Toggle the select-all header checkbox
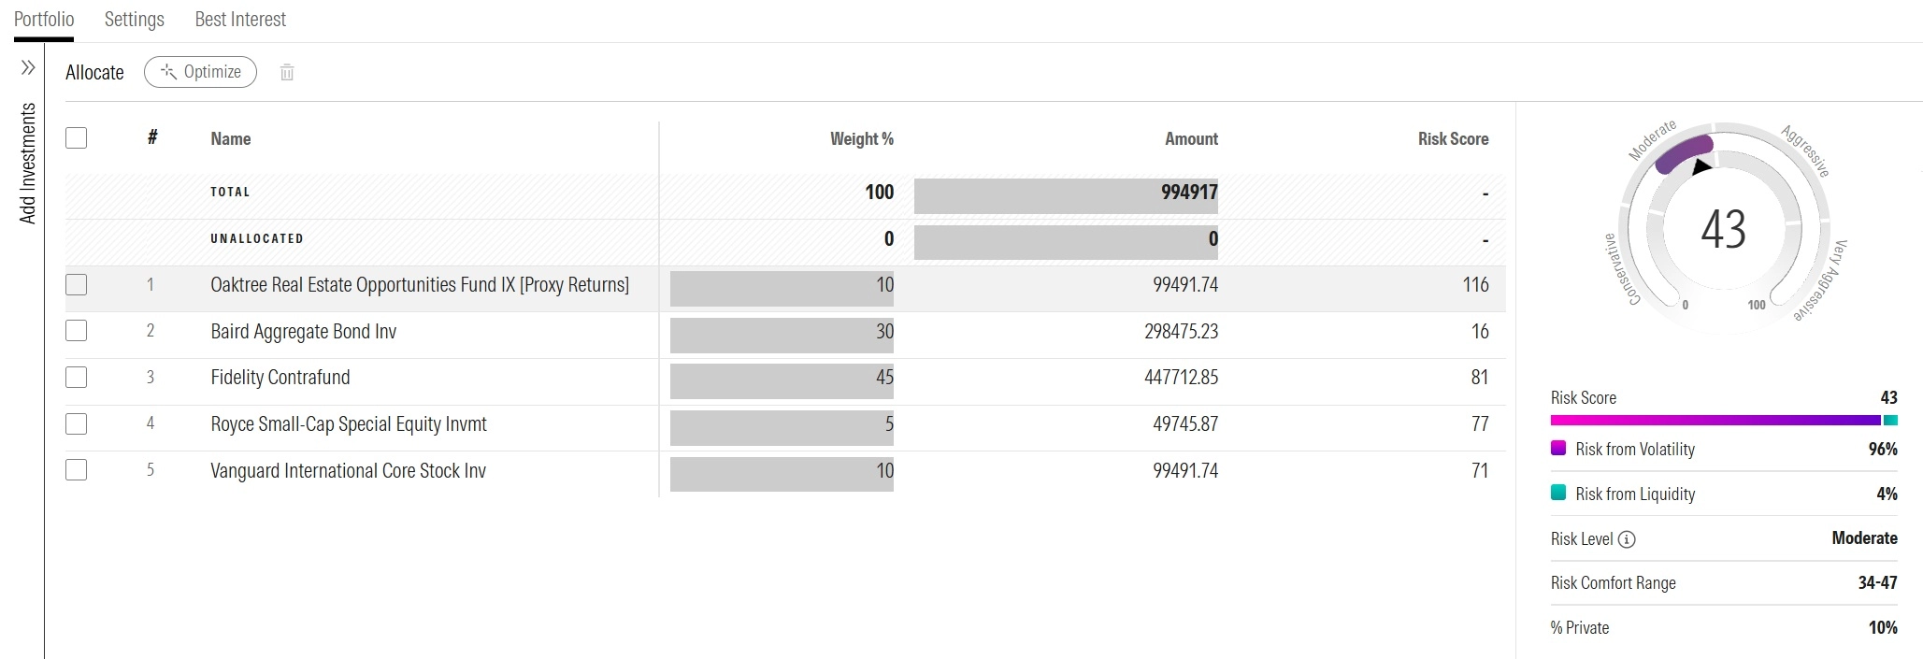Screen dimensions: 1923x659 77,138
